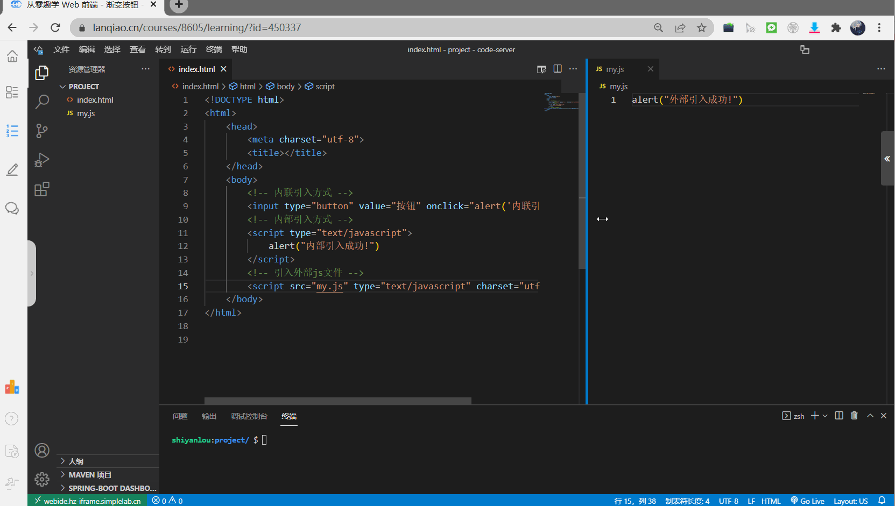
Task: Open the chat bubble icon in course sidebar
Action: tap(12, 208)
